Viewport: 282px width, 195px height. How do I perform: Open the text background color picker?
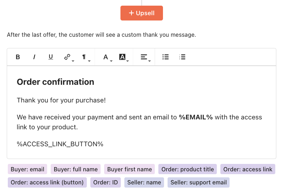pos(123,57)
